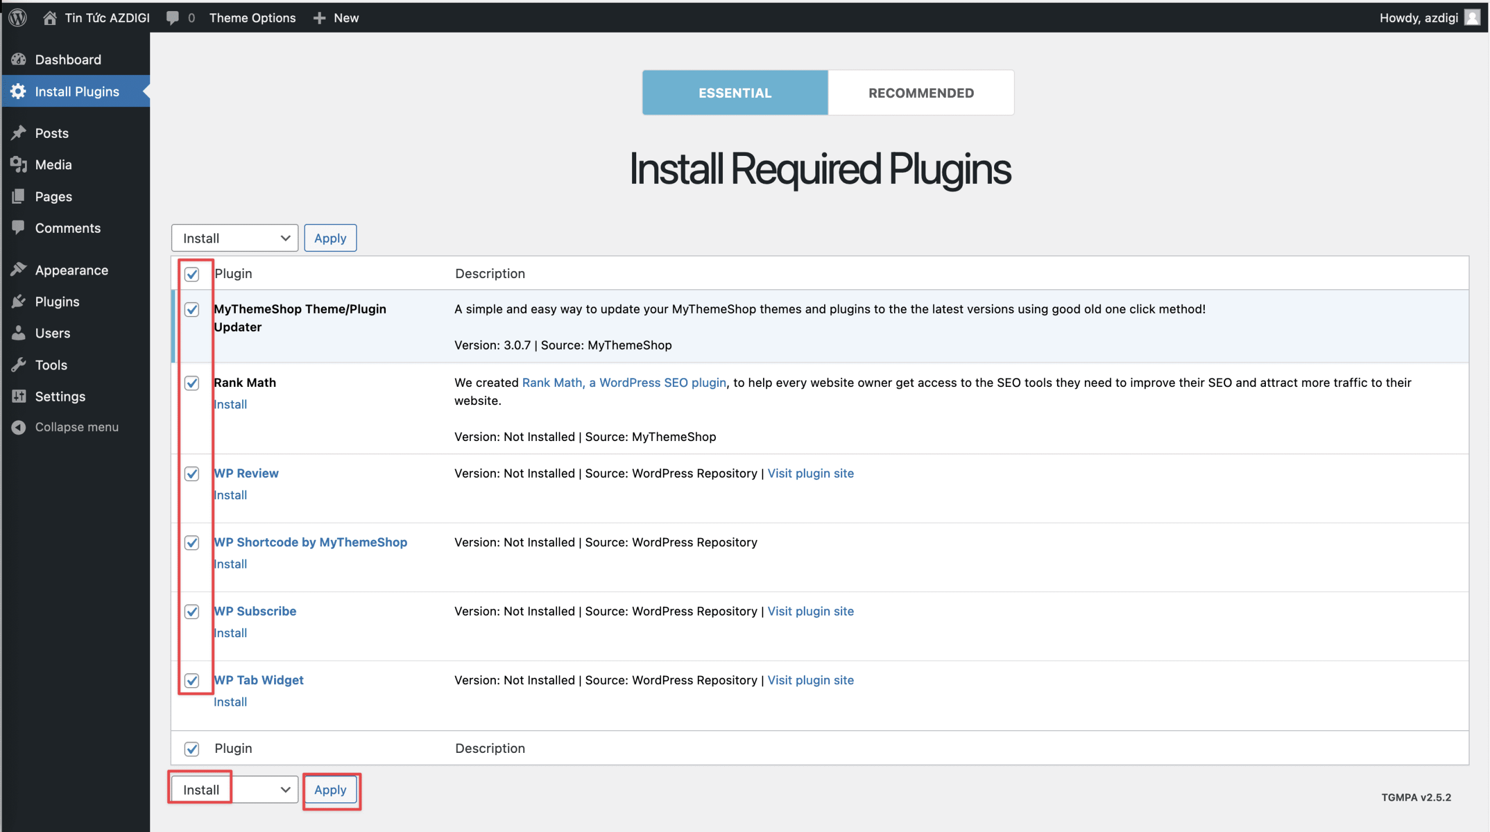Open Comments in the sidebar
Viewport: 1490px width, 832px height.
[68, 227]
